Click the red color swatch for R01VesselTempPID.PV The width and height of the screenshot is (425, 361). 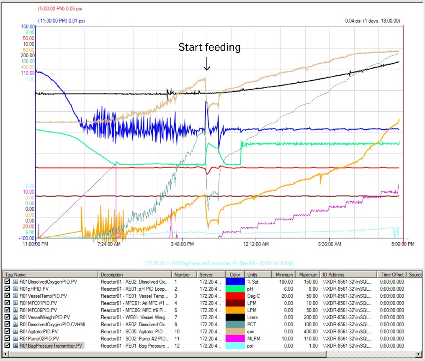[234, 296]
